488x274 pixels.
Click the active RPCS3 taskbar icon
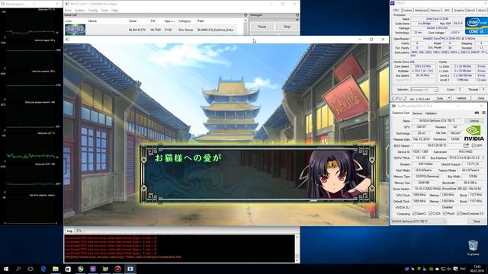point(130,269)
